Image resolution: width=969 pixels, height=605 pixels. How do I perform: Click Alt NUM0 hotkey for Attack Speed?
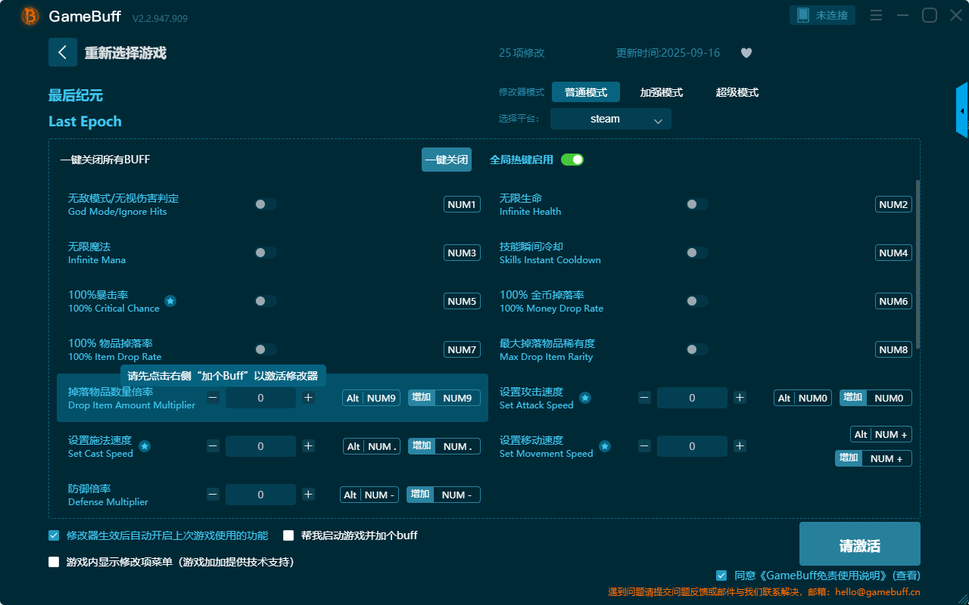[x=802, y=398]
